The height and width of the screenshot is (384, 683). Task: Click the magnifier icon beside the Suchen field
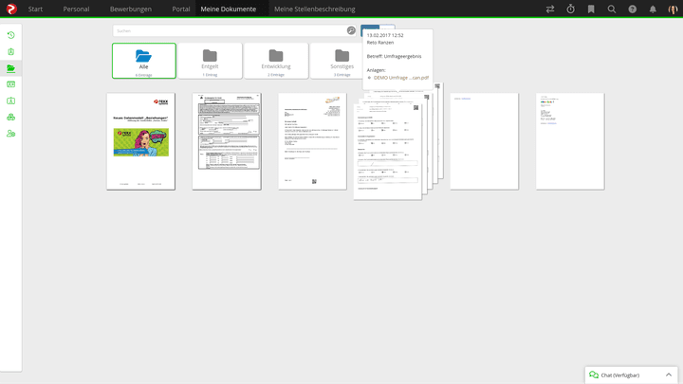(351, 30)
